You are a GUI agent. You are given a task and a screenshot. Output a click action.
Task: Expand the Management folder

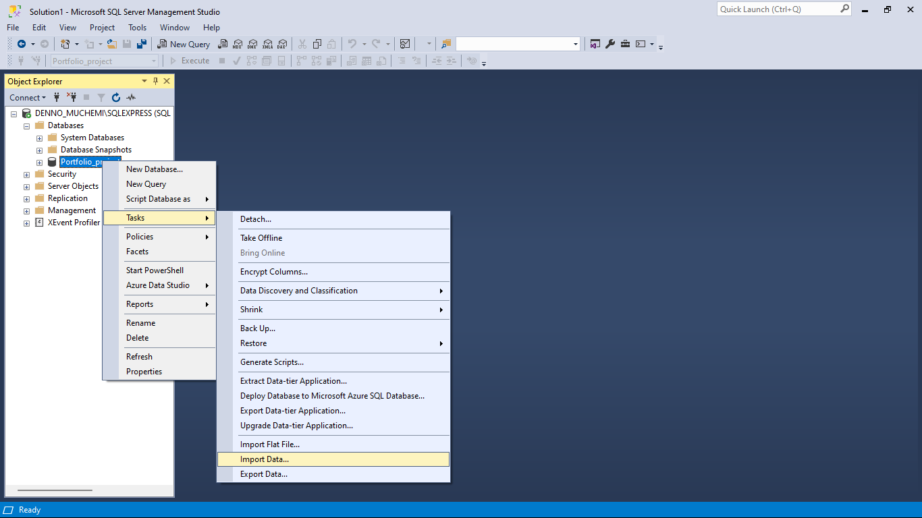coord(26,210)
